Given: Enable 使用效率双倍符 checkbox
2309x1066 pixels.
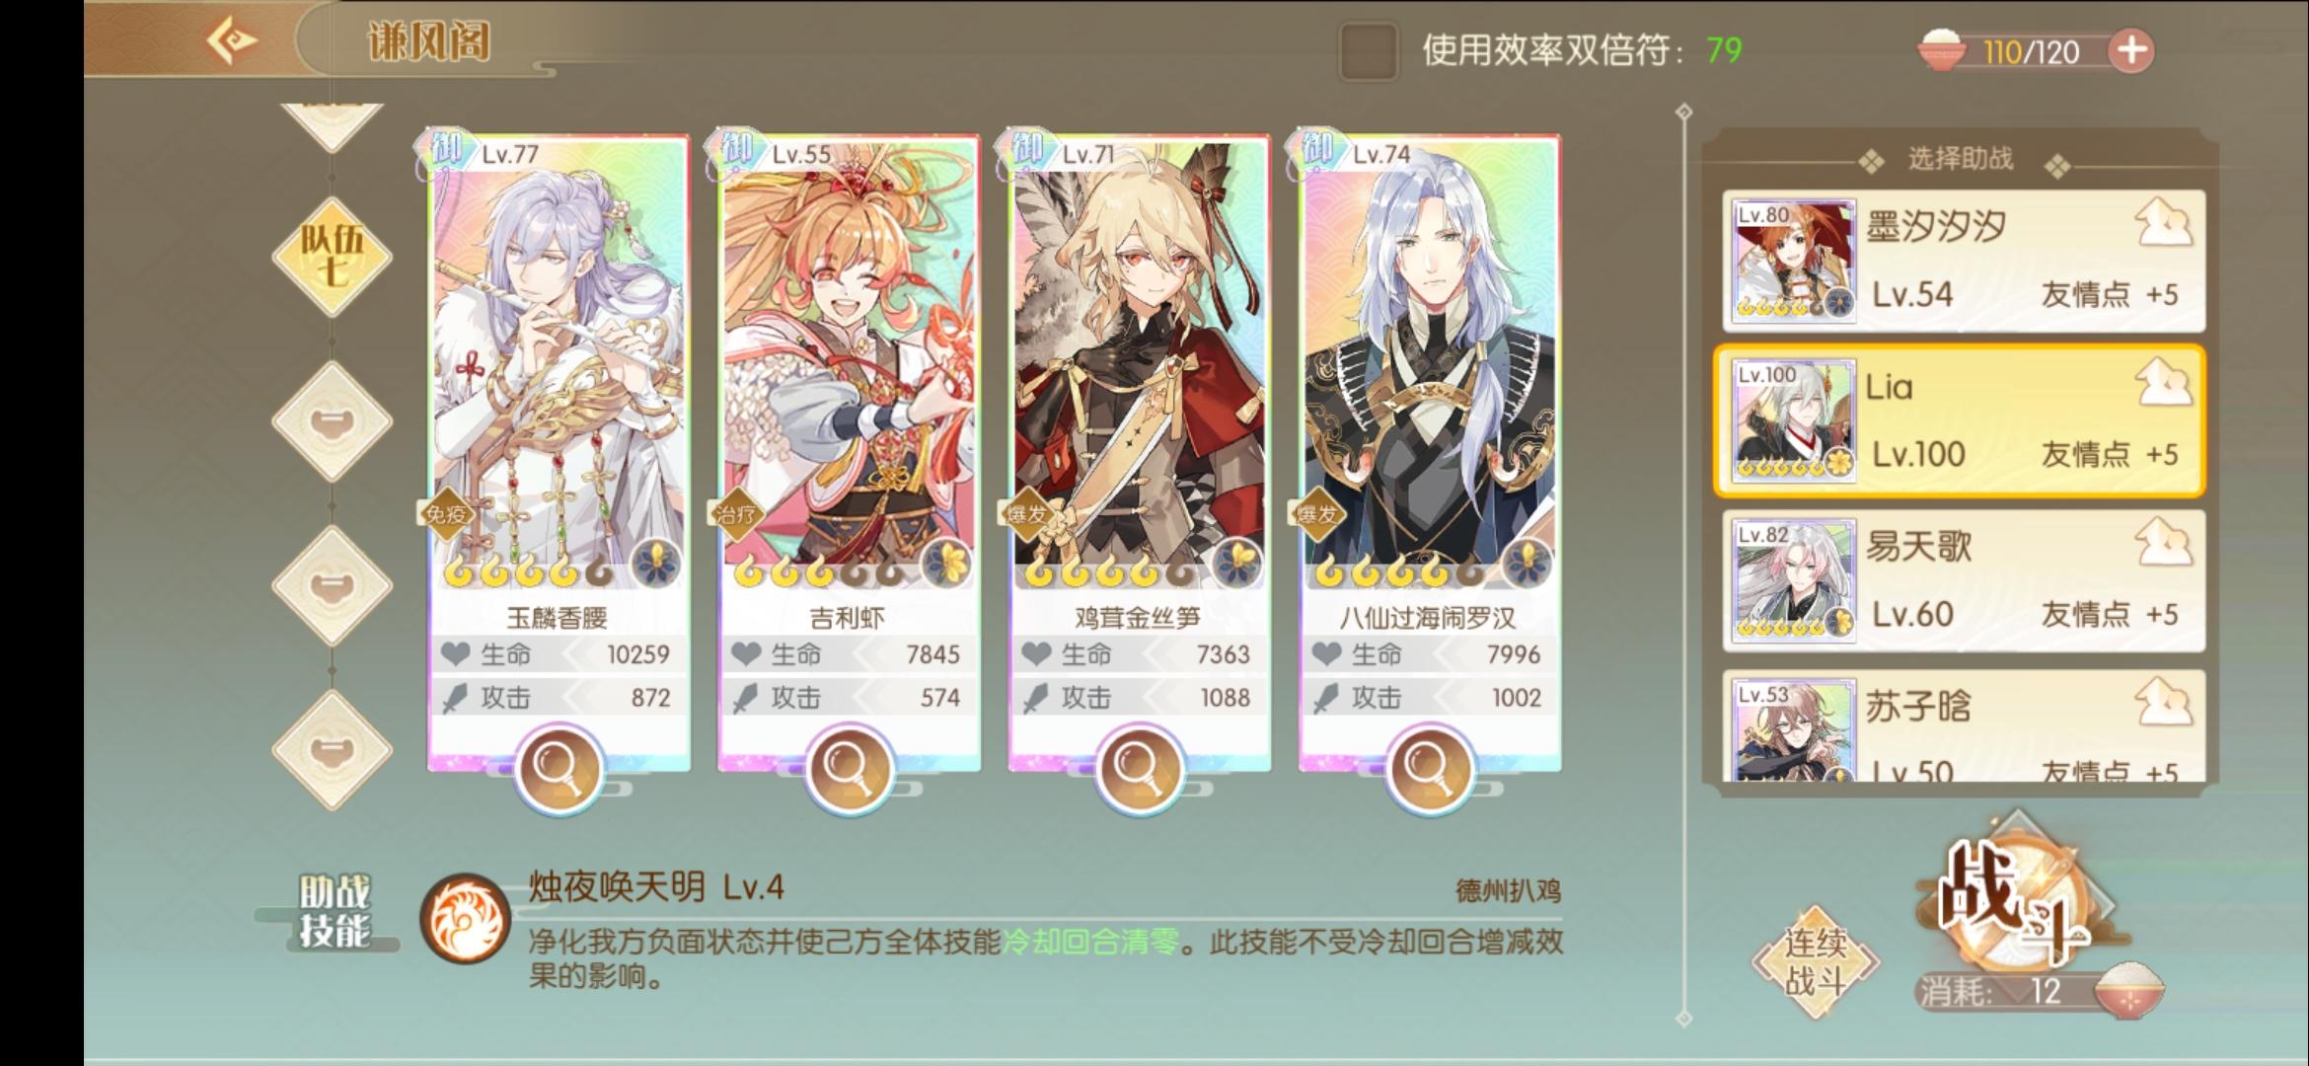Looking at the screenshot, I should [x=1368, y=50].
